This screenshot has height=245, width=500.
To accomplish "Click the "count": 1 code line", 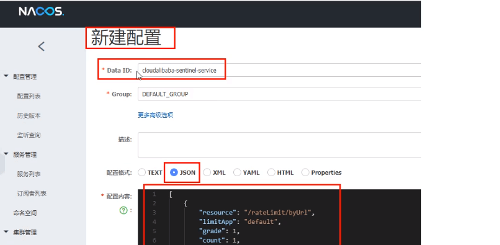I will 219,240.
